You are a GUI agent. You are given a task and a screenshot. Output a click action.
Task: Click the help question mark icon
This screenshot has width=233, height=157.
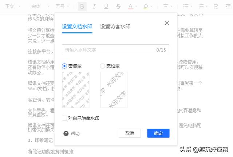tap(66, 133)
